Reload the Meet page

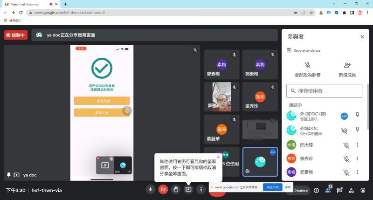pyautogui.click(x=21, y=13)
